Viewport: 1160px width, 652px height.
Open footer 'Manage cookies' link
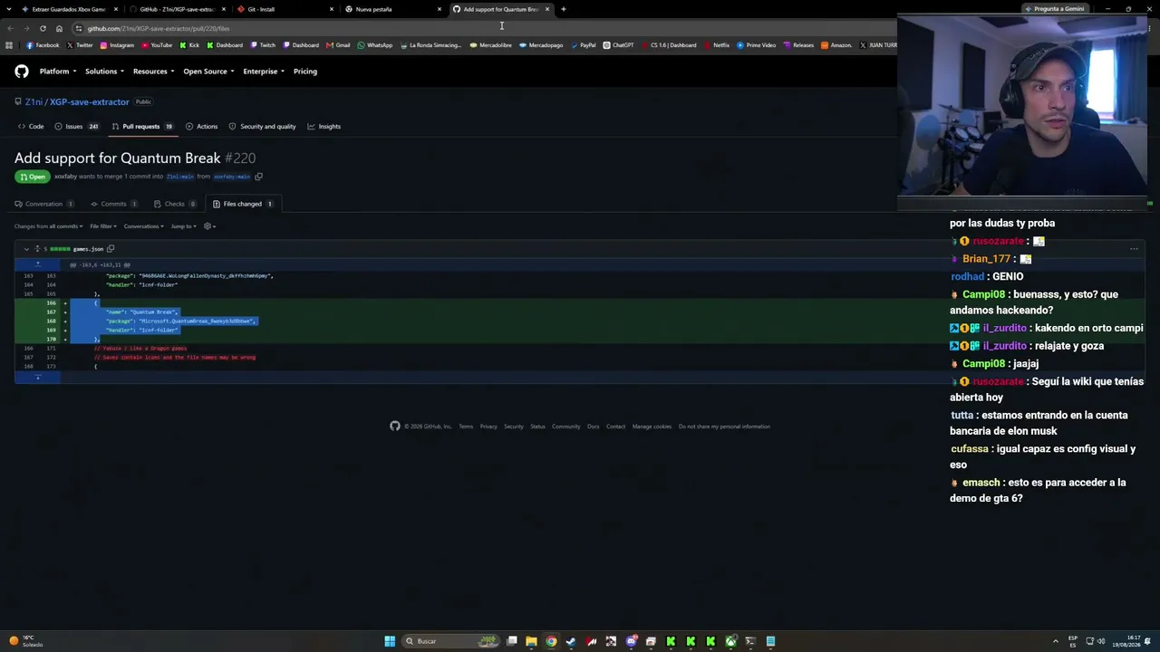pyautogui.click(x=652, y=427)
